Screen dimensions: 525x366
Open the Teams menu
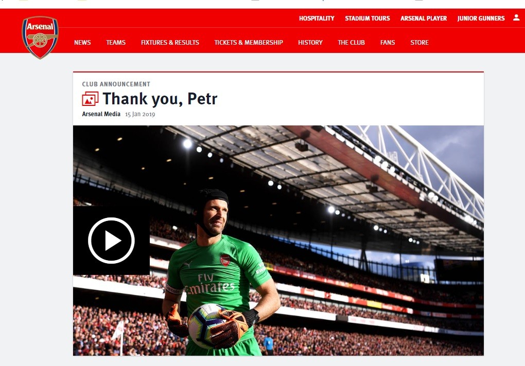pyautogui.click(x=116, y=43)
